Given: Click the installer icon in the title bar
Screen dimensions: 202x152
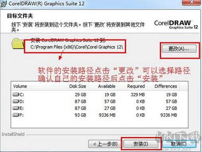Looking at the screenshot, I should [x=4, y=3].
